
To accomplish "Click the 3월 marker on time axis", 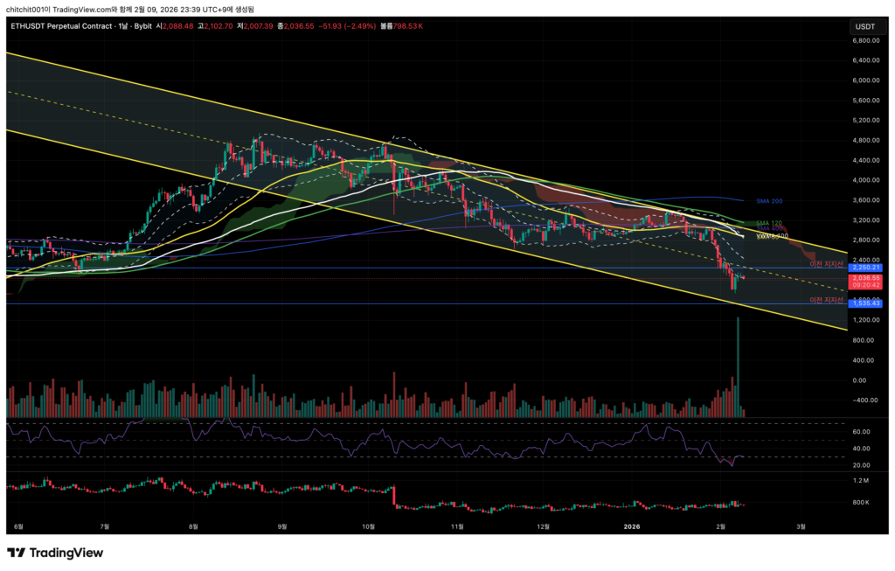I will pos(800,526).
